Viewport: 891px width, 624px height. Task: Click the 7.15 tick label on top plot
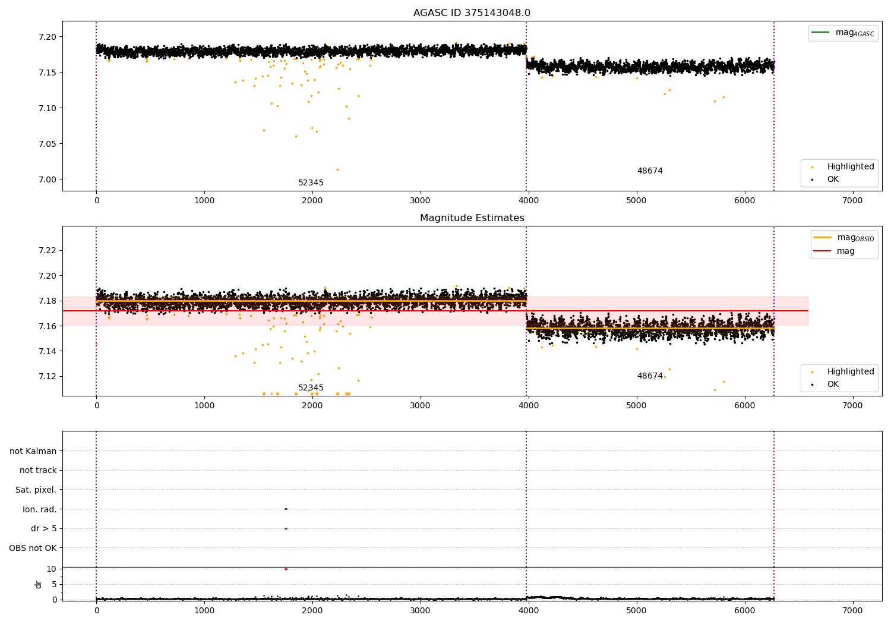(x=47, y=73)
